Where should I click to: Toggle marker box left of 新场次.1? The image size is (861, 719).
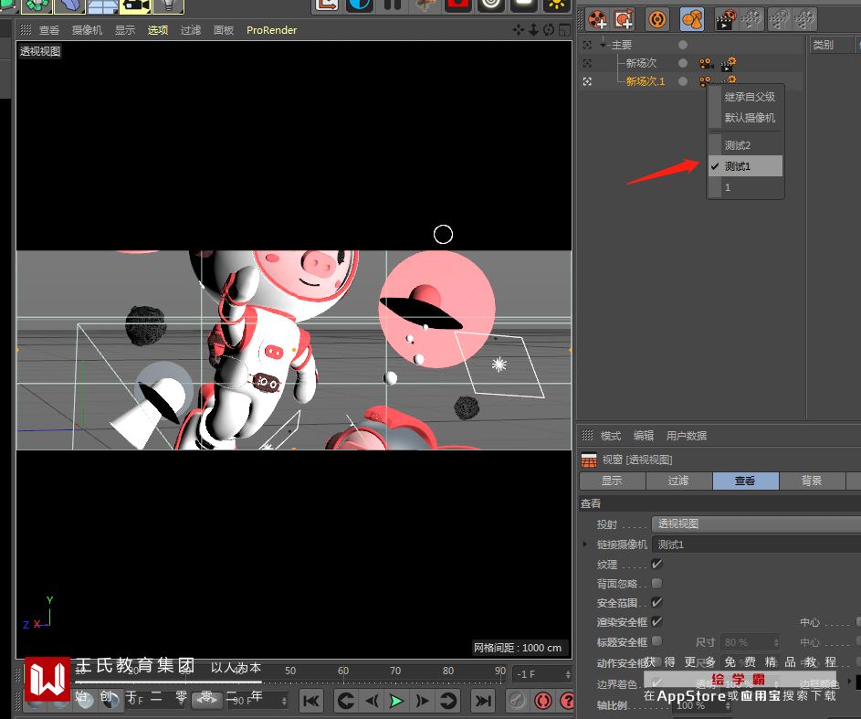(x=587, y=81)
